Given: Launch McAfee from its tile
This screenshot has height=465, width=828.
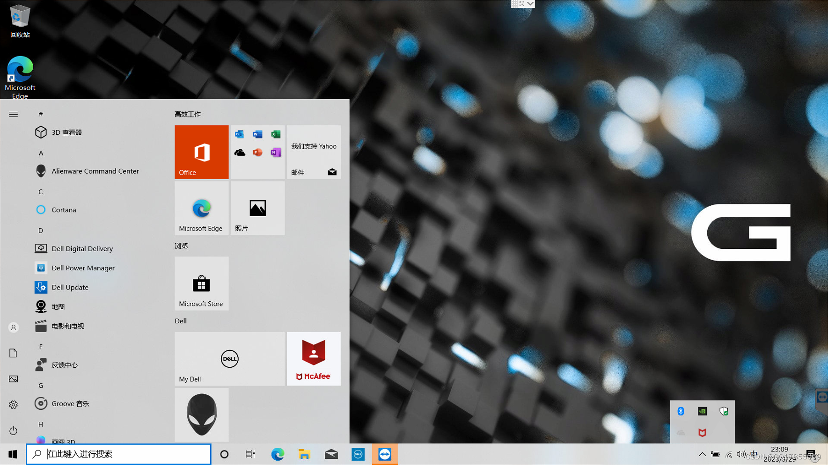Looking at the screenshot, I should (x=313, y=359).
